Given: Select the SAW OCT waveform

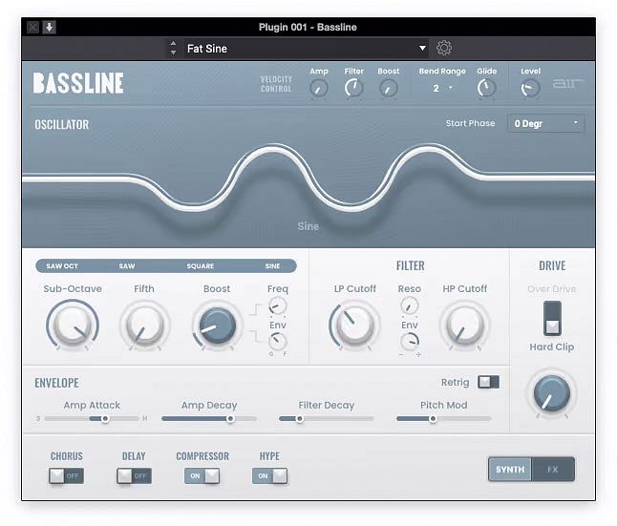Looking at the screenshot, I should pyautogui.click(x=62, y=266).
